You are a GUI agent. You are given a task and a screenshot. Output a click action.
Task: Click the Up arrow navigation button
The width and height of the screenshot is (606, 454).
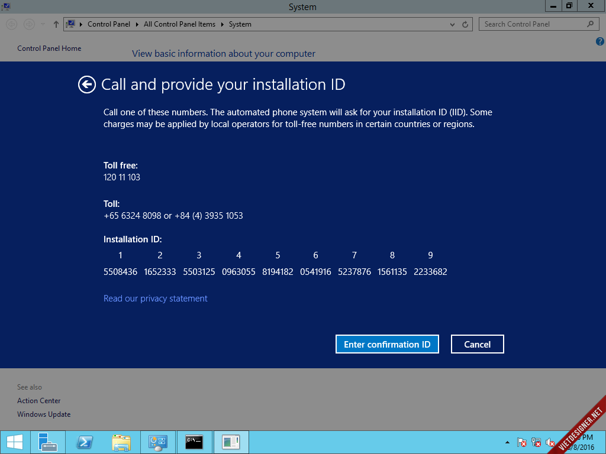point(56,24)
